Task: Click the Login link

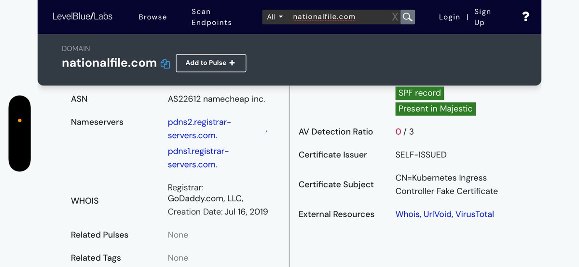Action: point(449,17)
